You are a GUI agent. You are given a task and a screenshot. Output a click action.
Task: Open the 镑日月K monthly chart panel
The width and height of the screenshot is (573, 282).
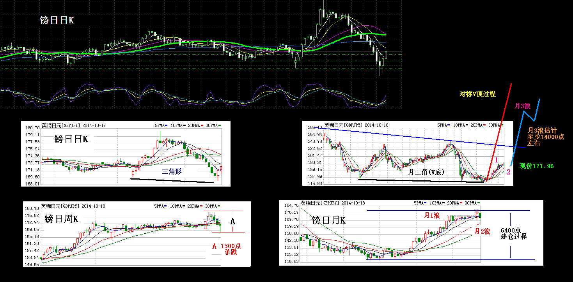[411, 233]
